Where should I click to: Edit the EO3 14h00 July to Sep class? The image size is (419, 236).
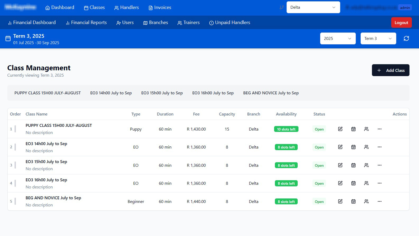[340, 147]
